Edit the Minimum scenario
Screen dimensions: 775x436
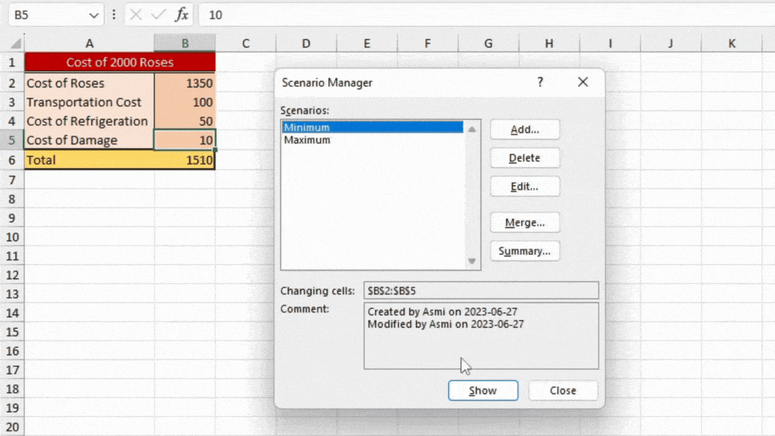pyautogui.click(x=525, y=186)
